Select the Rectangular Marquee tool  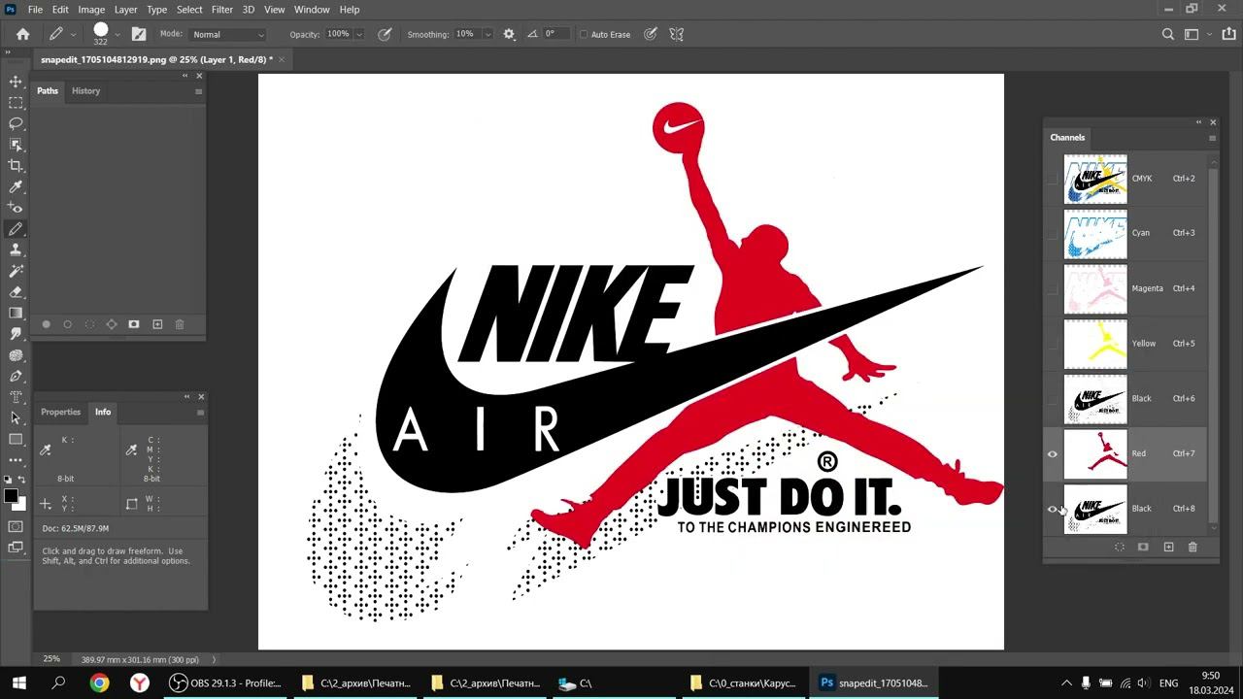(x=16, y=103)
